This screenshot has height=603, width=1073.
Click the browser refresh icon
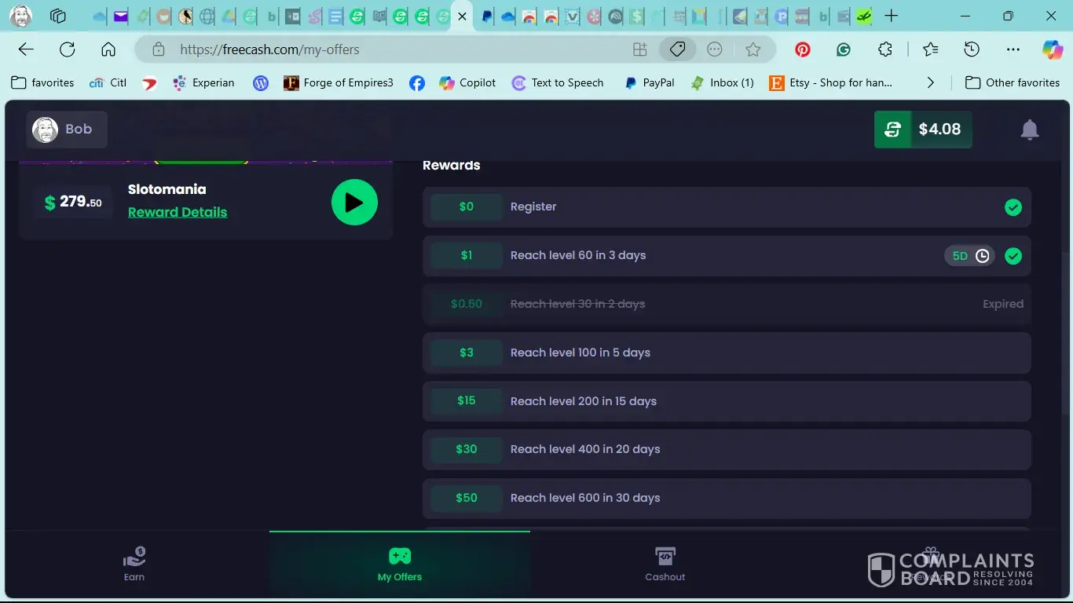(x=68, y=49)
